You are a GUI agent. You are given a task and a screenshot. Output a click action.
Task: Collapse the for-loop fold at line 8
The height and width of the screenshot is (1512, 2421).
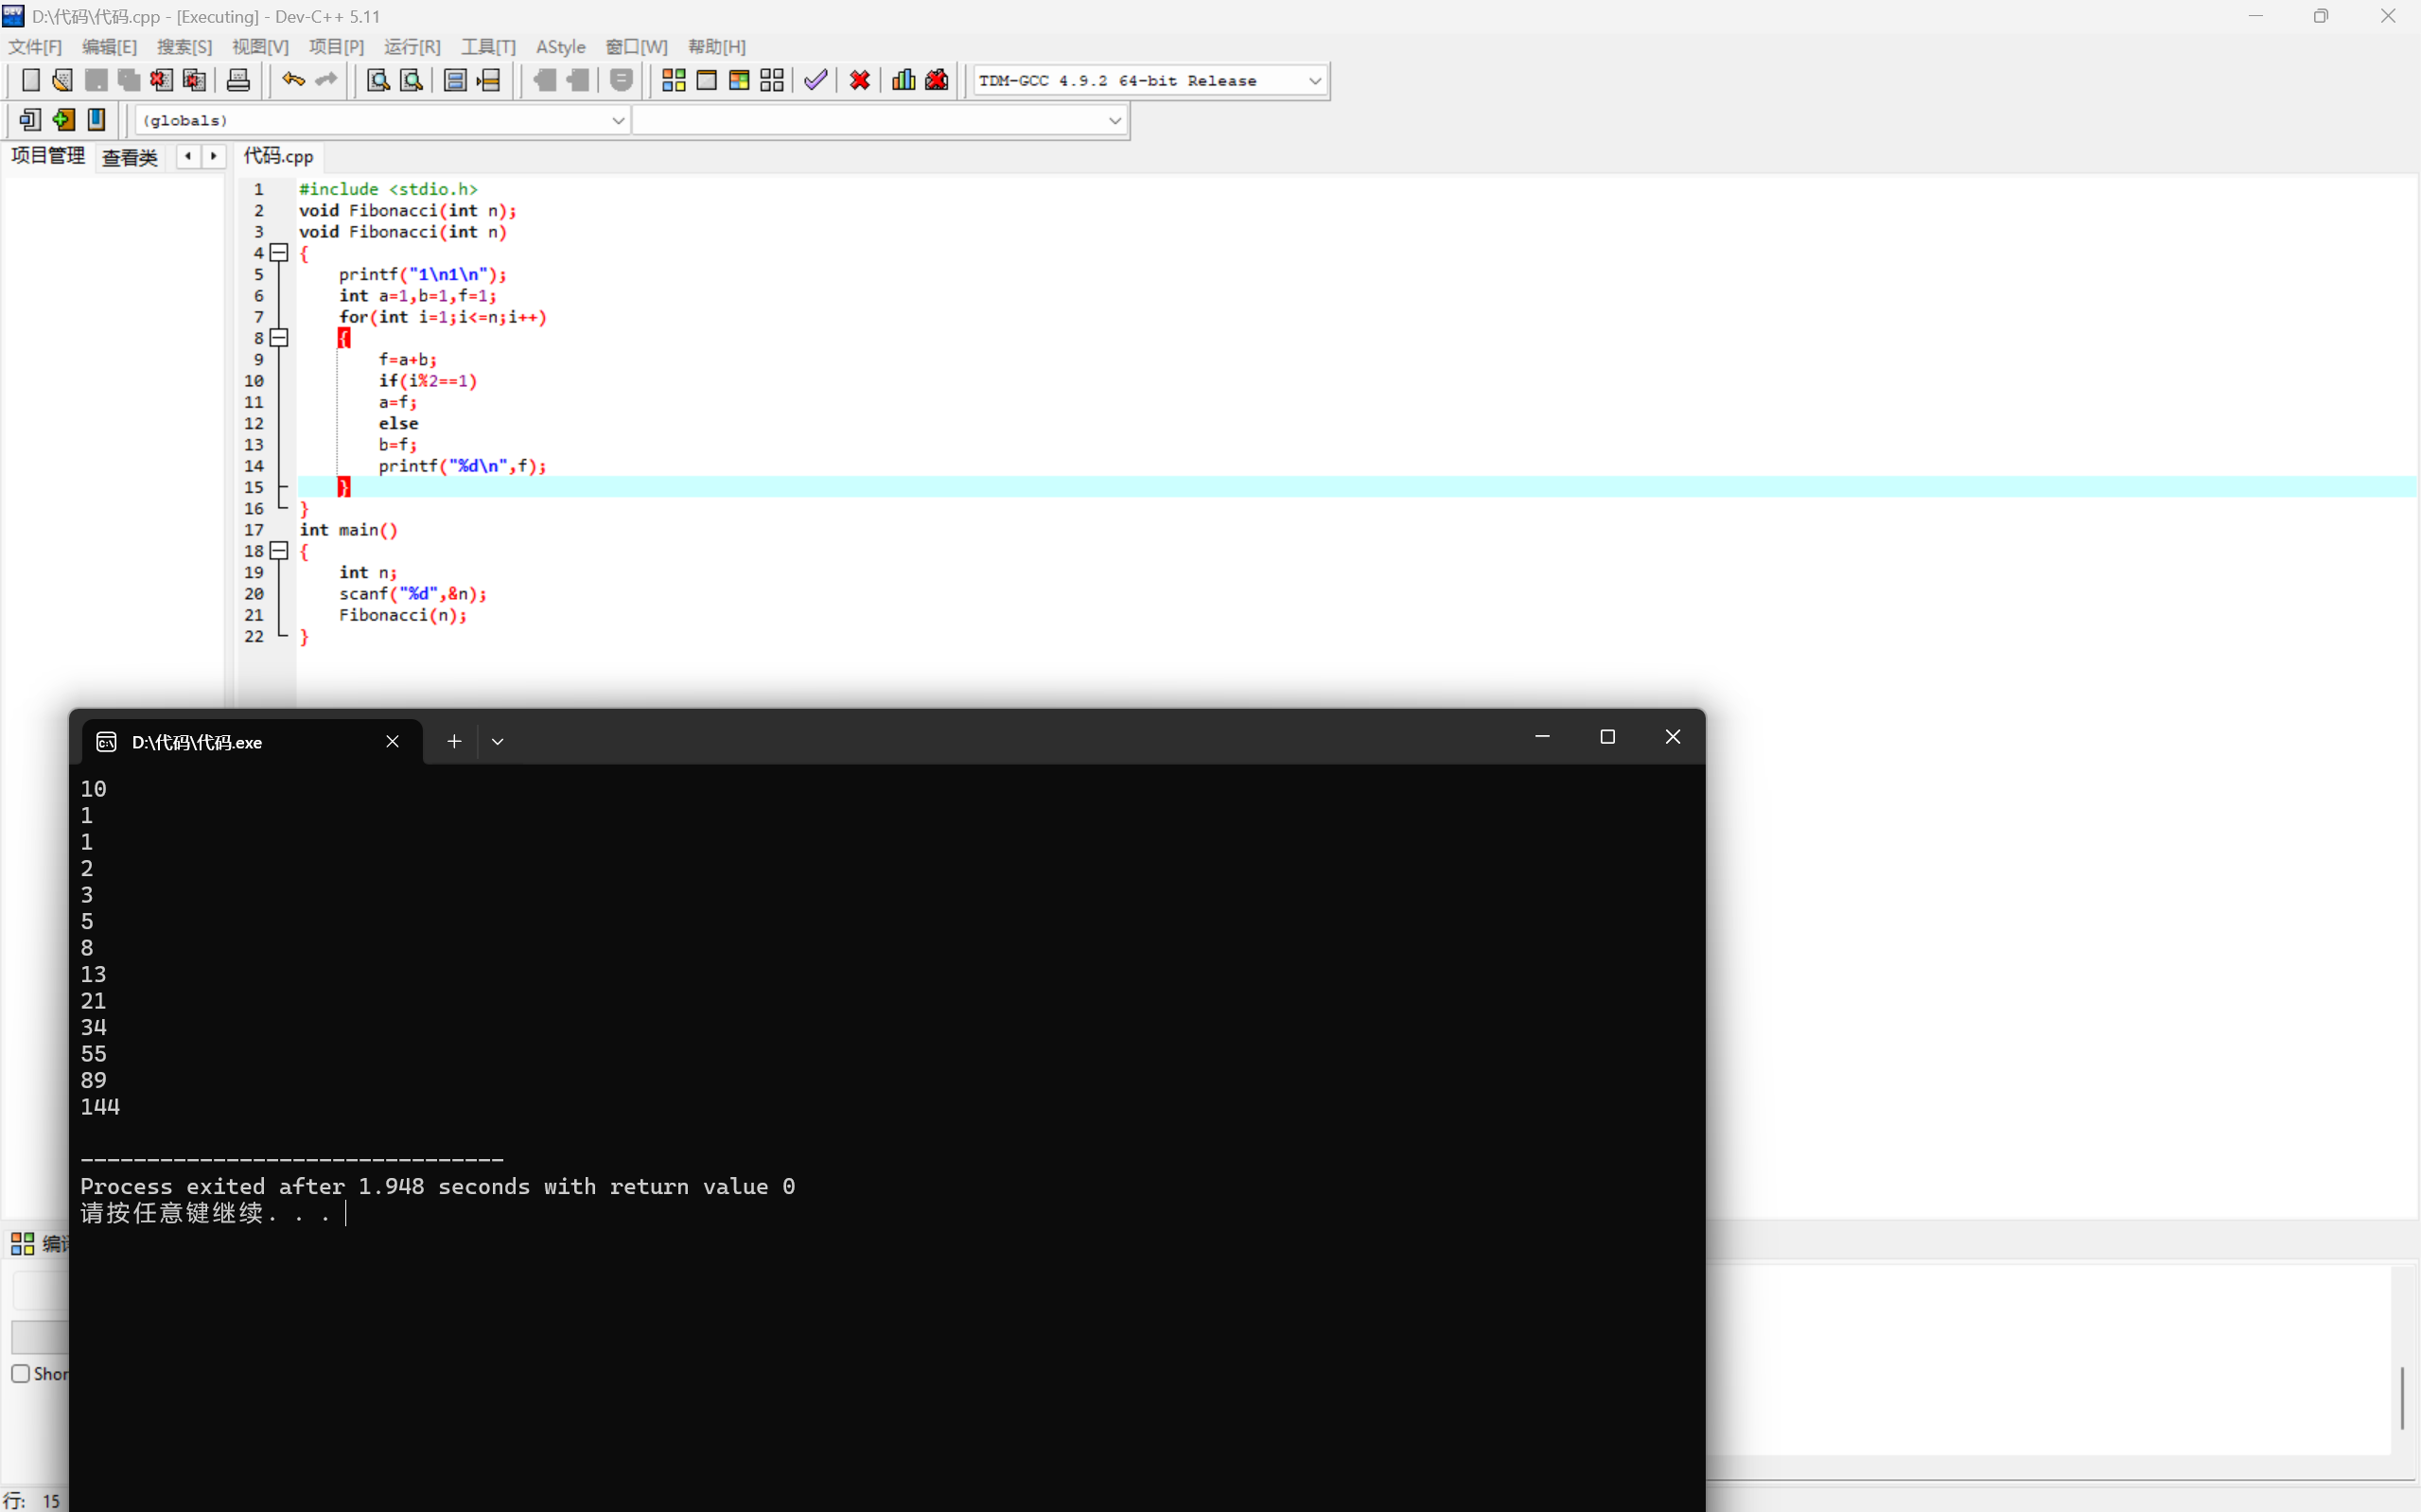(x=280, y=338)
